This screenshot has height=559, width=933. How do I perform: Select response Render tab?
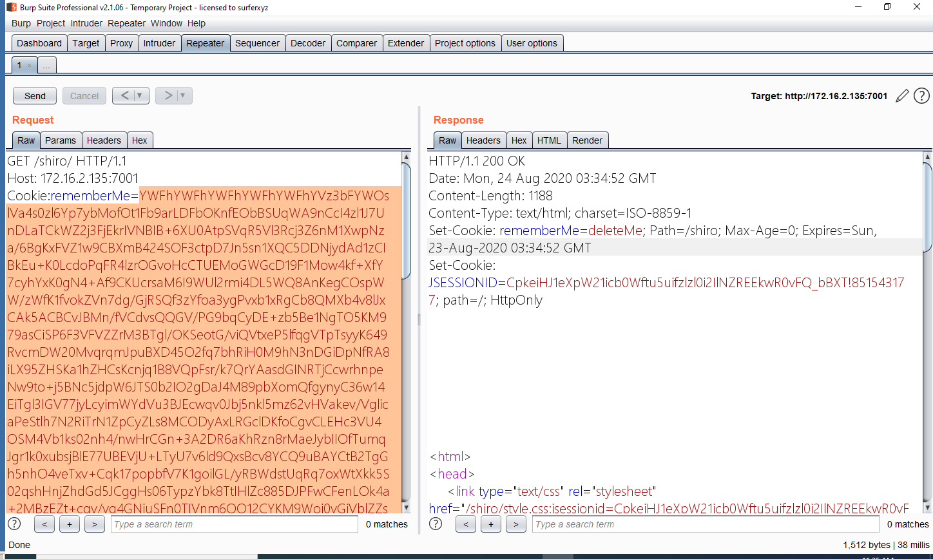pyautogui.click(x=588, y=140)
